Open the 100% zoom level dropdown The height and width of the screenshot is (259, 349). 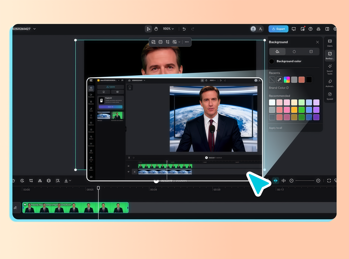click(169, 29)
